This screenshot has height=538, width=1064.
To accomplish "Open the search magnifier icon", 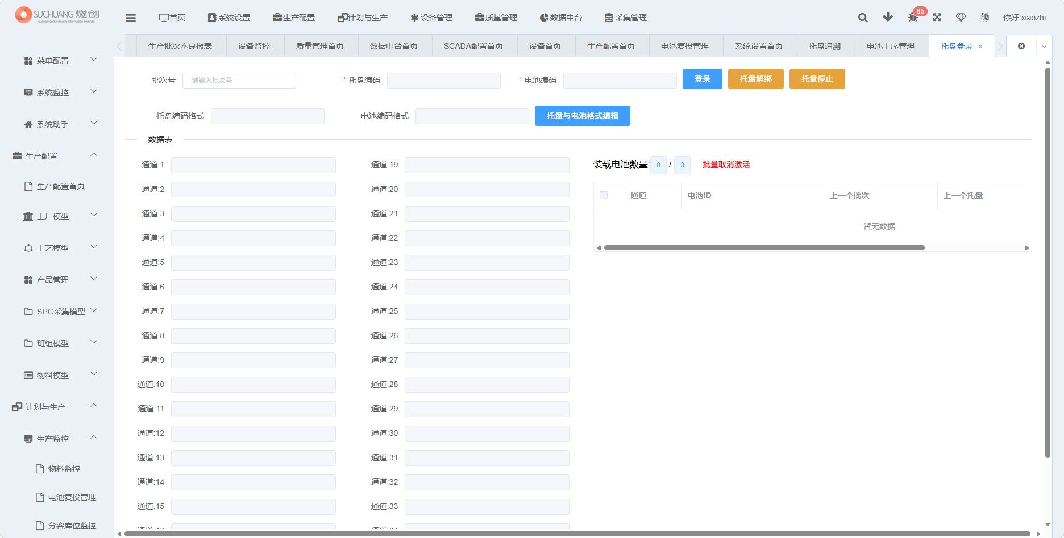I will point(863,18).
